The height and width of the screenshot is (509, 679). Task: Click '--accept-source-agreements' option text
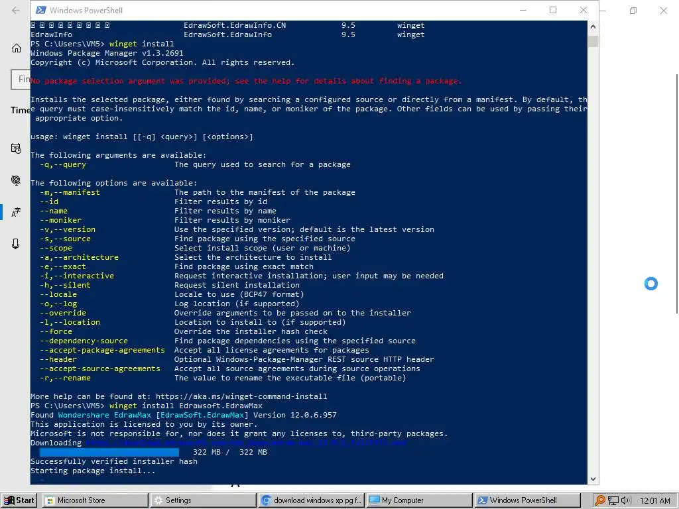pyautogui.click(x=100, y=368)
